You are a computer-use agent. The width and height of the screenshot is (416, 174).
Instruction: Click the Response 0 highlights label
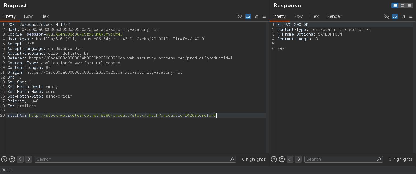point(401,159)
